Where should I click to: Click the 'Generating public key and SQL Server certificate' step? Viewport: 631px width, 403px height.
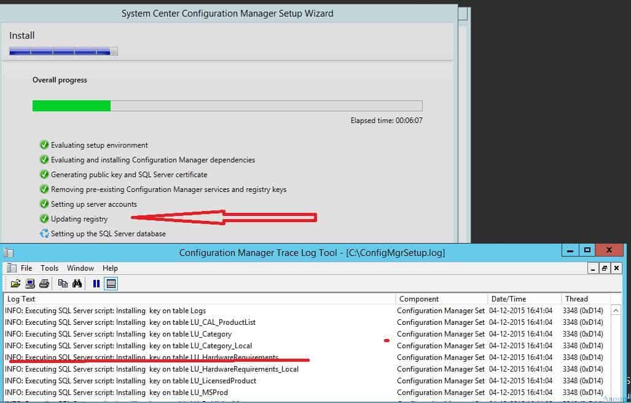pyautogui.click(x=129, y=175)
